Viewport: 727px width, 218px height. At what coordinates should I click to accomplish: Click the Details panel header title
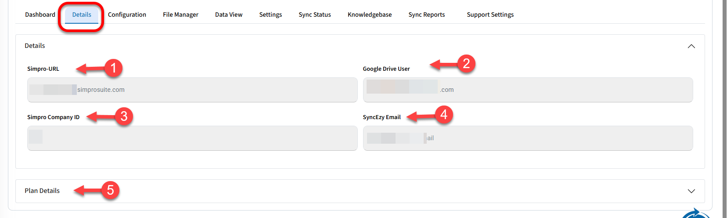[x=35, y=46]
